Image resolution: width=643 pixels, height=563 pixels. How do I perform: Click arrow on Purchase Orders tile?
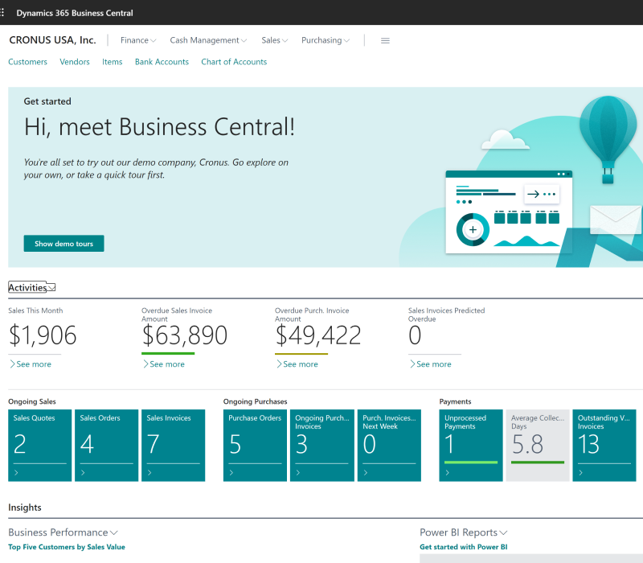point(231,473)
